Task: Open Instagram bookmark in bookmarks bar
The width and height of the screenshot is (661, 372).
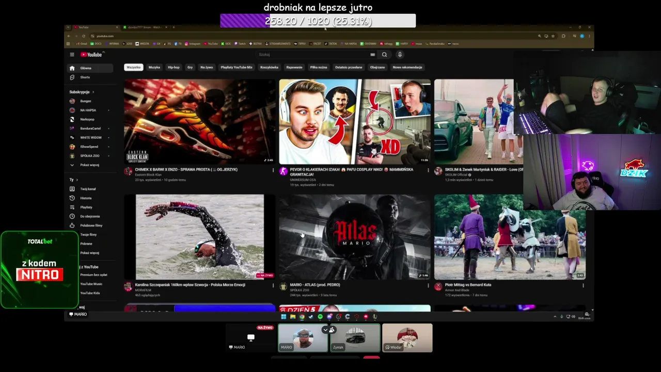Action: click(x=193, y=44)
